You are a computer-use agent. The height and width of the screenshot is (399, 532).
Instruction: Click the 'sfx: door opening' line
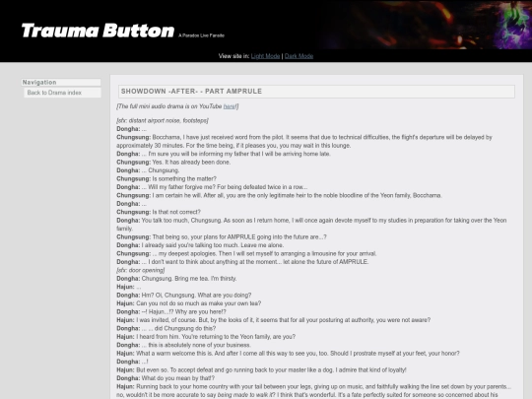click(x=141, y=270)
